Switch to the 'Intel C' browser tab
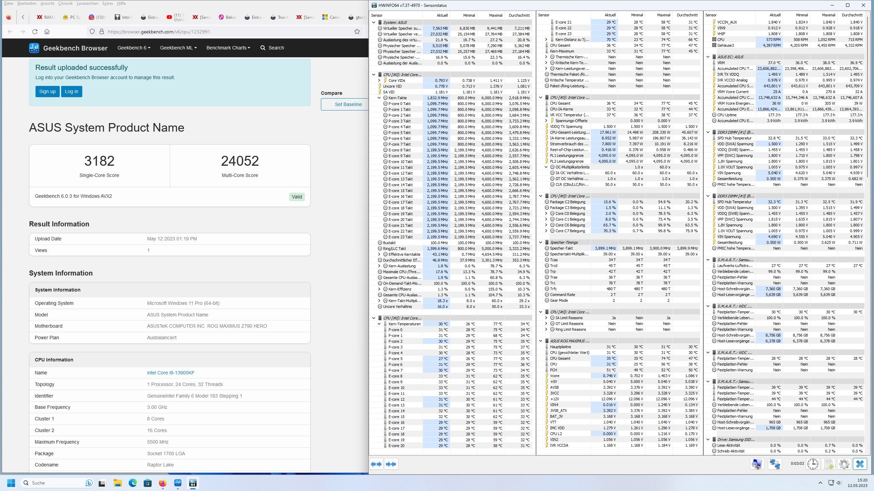This screenshot has height=491, width=874. (124, 17)
